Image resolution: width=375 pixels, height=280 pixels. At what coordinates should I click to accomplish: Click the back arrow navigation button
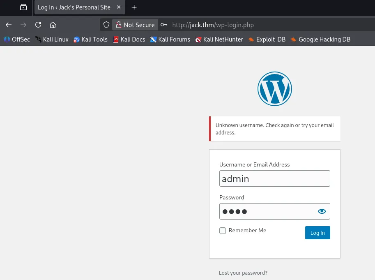9,25
